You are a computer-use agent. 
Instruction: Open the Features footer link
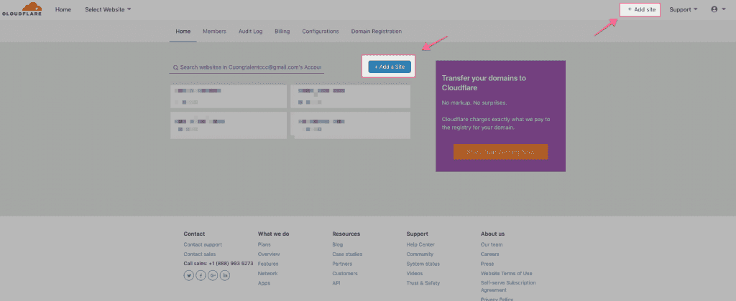point(267,264)
